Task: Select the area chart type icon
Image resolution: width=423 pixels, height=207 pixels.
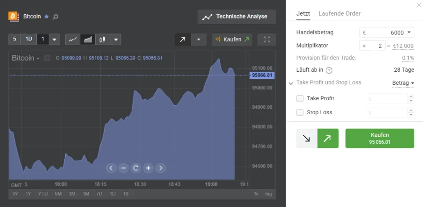Action: click(88, 40)
